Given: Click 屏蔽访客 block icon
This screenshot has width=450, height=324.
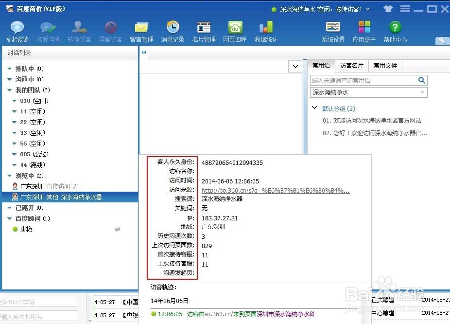Looking at the screenshot, I should pos(110,28).
